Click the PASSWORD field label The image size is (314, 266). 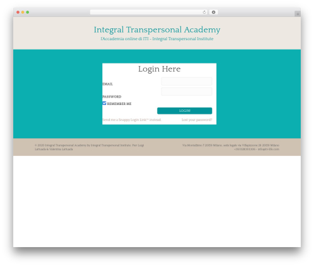(112, 97)
